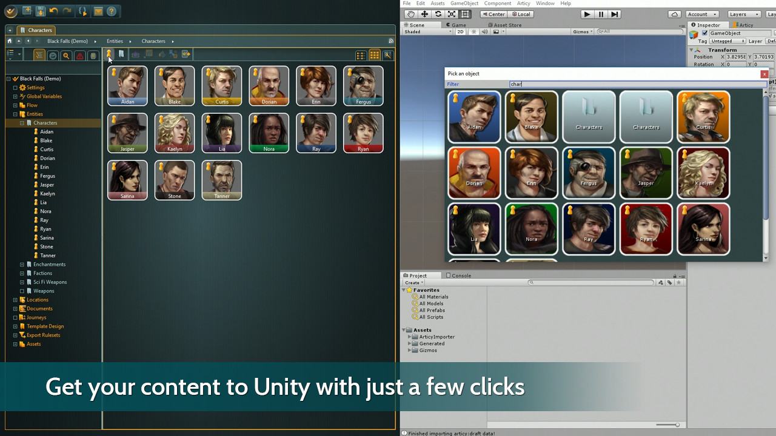Click the Save icon in articy toolbar
Screen dimensions: 776x436
40,11
